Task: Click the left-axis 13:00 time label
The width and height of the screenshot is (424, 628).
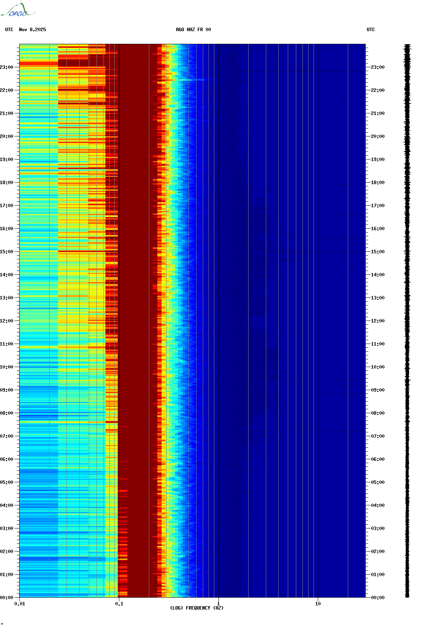Action: [x=7, y=298]
